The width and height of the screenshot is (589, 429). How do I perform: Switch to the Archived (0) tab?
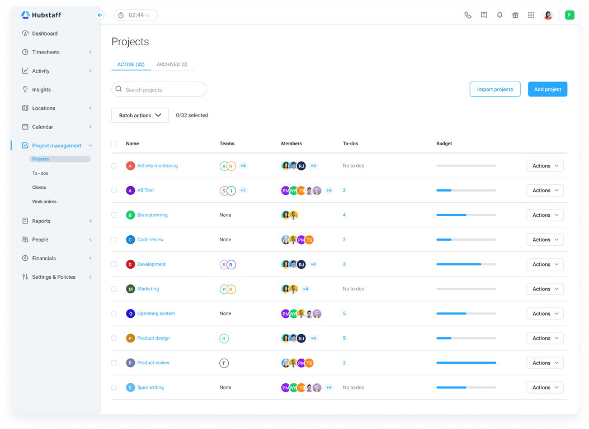tap(172, 64)
